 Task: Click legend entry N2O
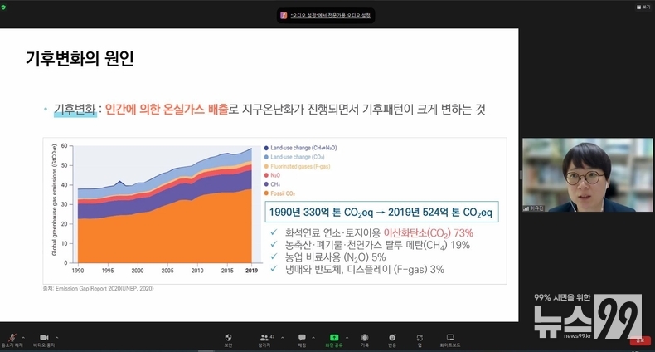point(272,175)
